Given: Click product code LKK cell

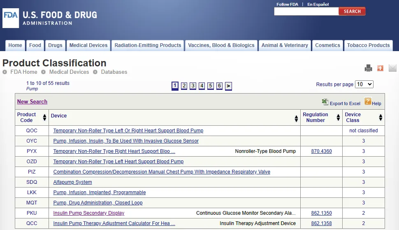Looking at the screenshot, I should pos(32,192).
